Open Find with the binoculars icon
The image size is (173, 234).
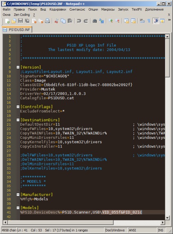tap(95, 21)
